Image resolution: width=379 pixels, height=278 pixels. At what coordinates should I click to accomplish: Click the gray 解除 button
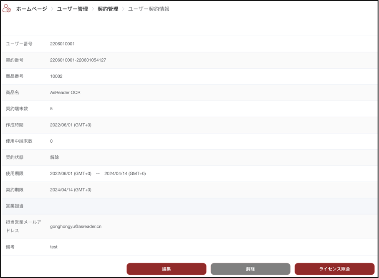click(250, 269)
